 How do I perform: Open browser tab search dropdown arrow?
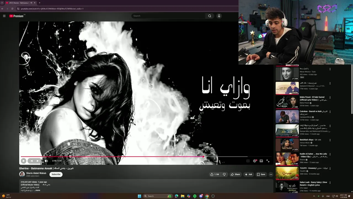pos(2,3)
